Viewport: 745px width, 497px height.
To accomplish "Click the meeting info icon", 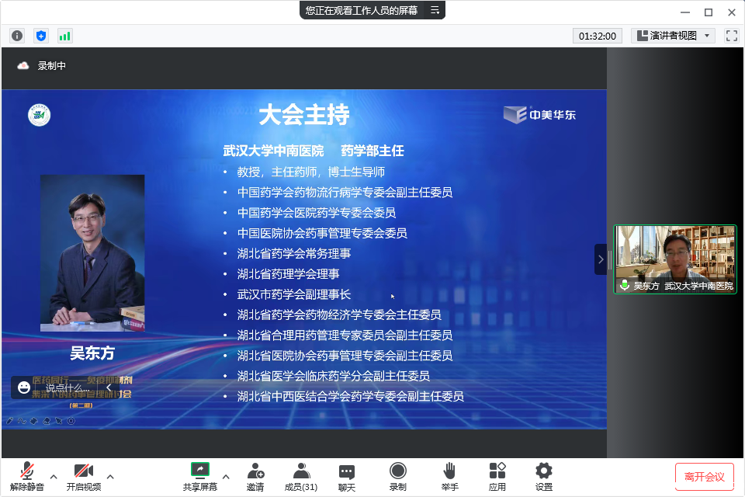I will click(17, 36).
